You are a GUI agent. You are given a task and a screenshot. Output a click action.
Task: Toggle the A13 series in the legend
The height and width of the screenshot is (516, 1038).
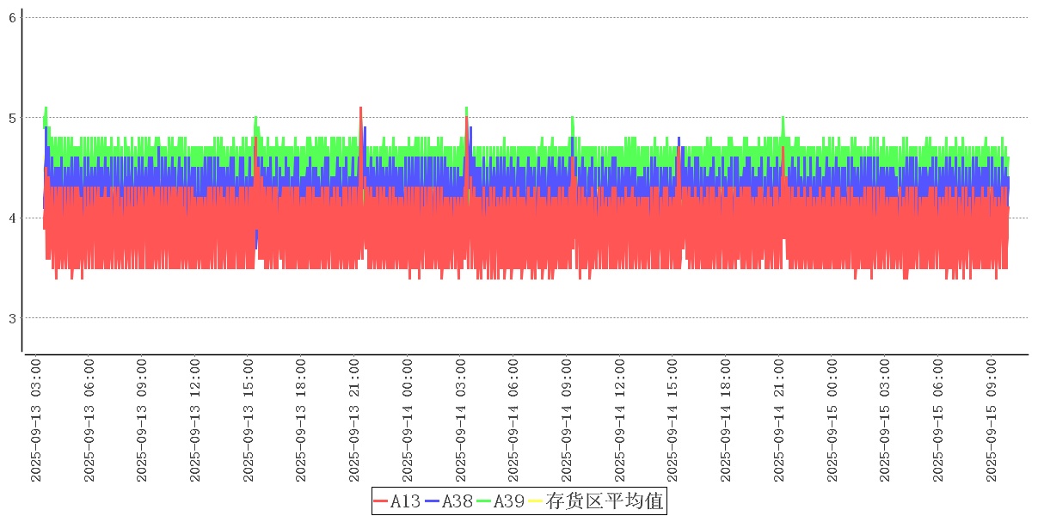(x=405, y=501)
